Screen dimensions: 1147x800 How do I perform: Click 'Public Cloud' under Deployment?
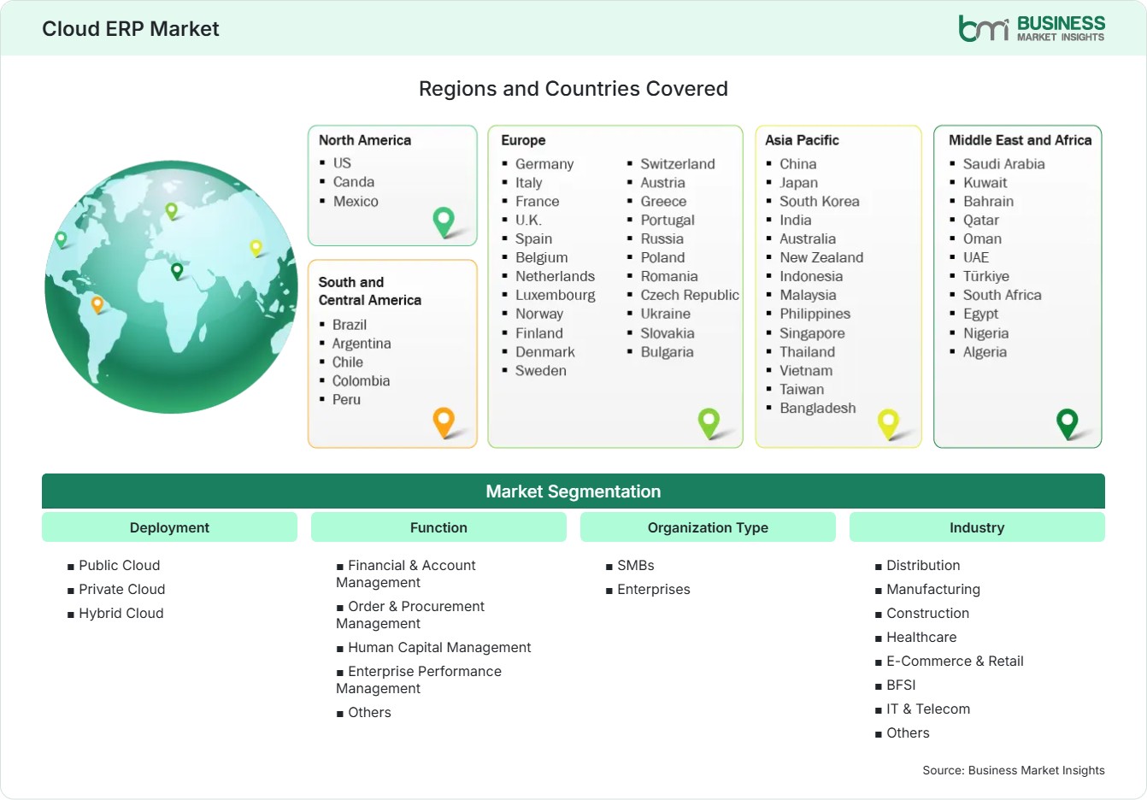120,566
